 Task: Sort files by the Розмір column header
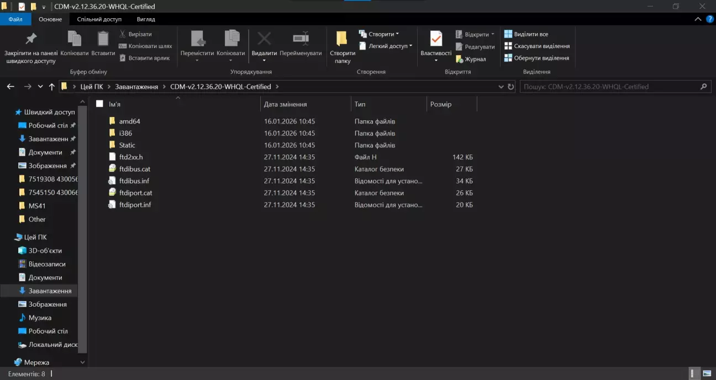[x=440, y=104]
